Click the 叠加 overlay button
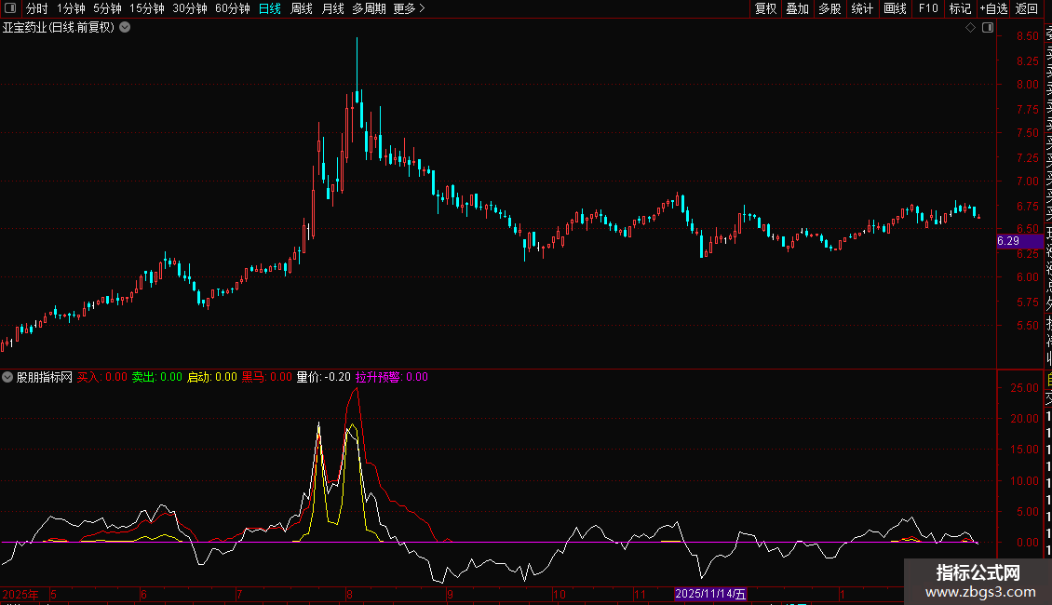1052x605 pixels. (x=798, y=8)
